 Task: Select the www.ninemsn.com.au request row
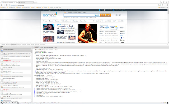16,50
